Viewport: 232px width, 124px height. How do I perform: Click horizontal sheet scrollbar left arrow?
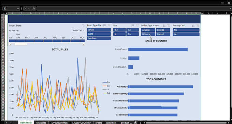[144, 123]
